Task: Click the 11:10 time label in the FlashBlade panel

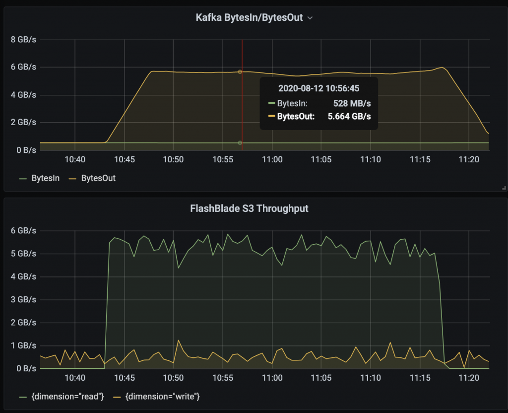Action: (x=371, y=378)
